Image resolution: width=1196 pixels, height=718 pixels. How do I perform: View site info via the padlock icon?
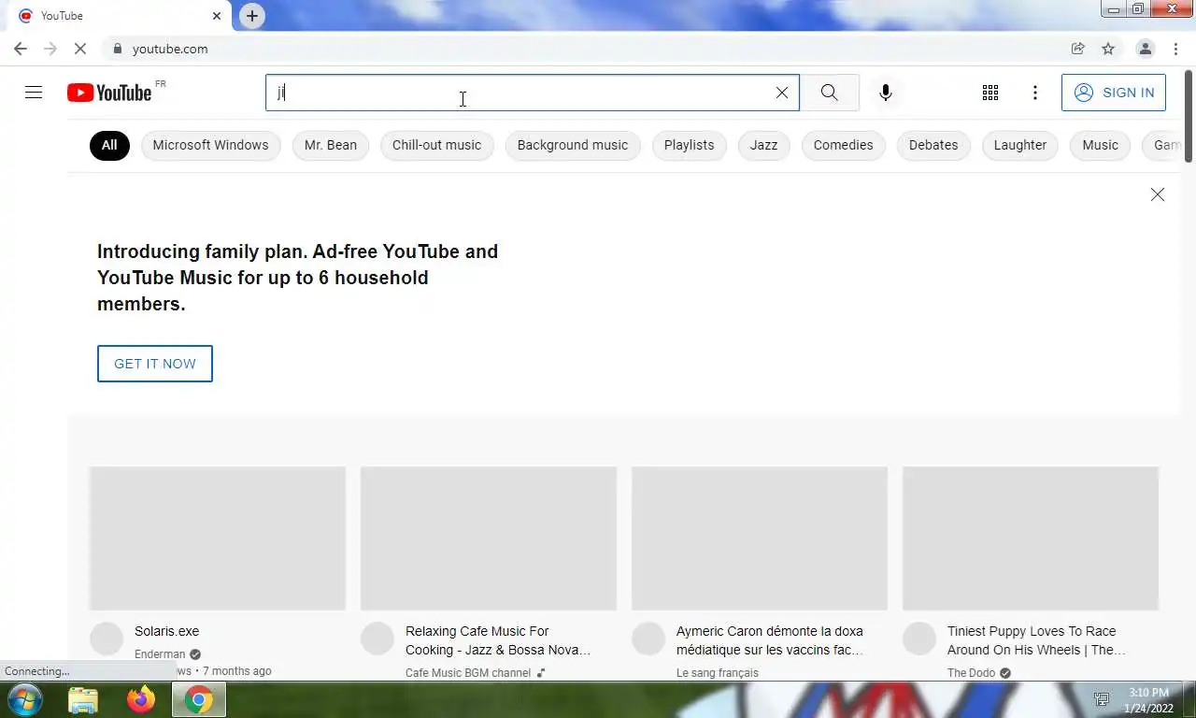[117, 49]
